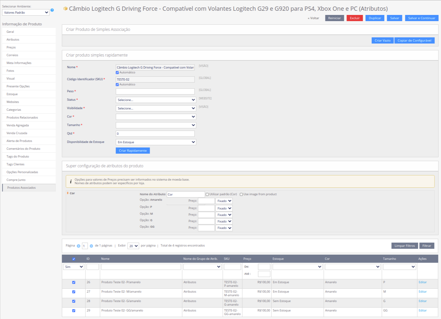Click the Criar Rapidamente button
Screen dimensions: 441x319
coord(133,151)
